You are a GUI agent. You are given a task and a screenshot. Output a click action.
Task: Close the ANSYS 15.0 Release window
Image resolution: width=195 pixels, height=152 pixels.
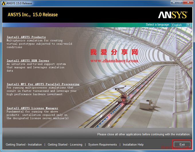(188, 2)
